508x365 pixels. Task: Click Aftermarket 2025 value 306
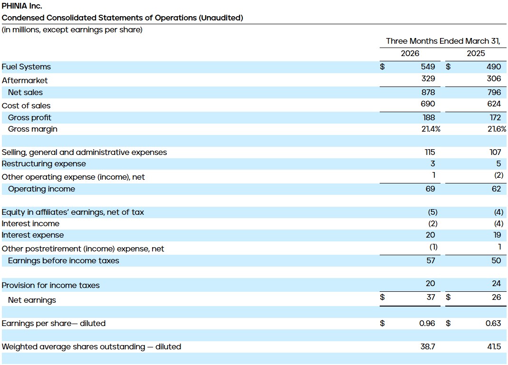tap(494, 79)
